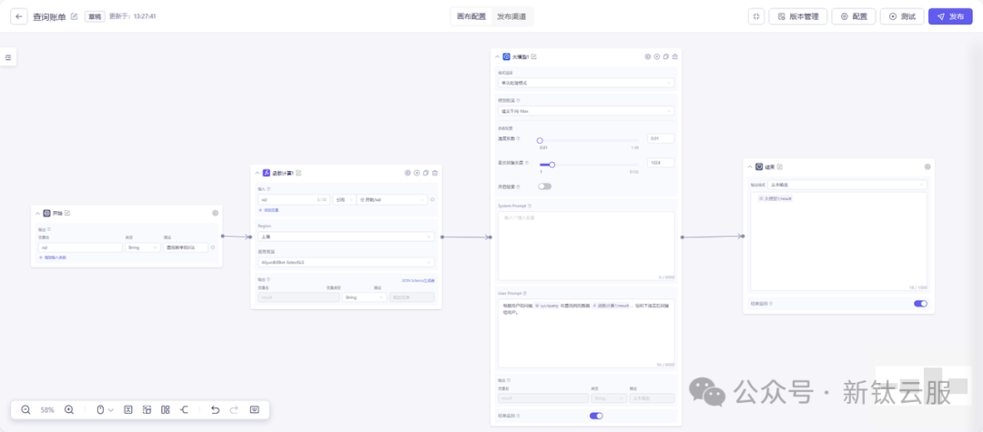Click 添加变量 link in 函数计算1
The image size is (983, 432).
point(270,210)
